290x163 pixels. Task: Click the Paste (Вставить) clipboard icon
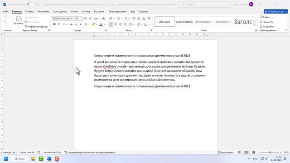coord(19,19)
